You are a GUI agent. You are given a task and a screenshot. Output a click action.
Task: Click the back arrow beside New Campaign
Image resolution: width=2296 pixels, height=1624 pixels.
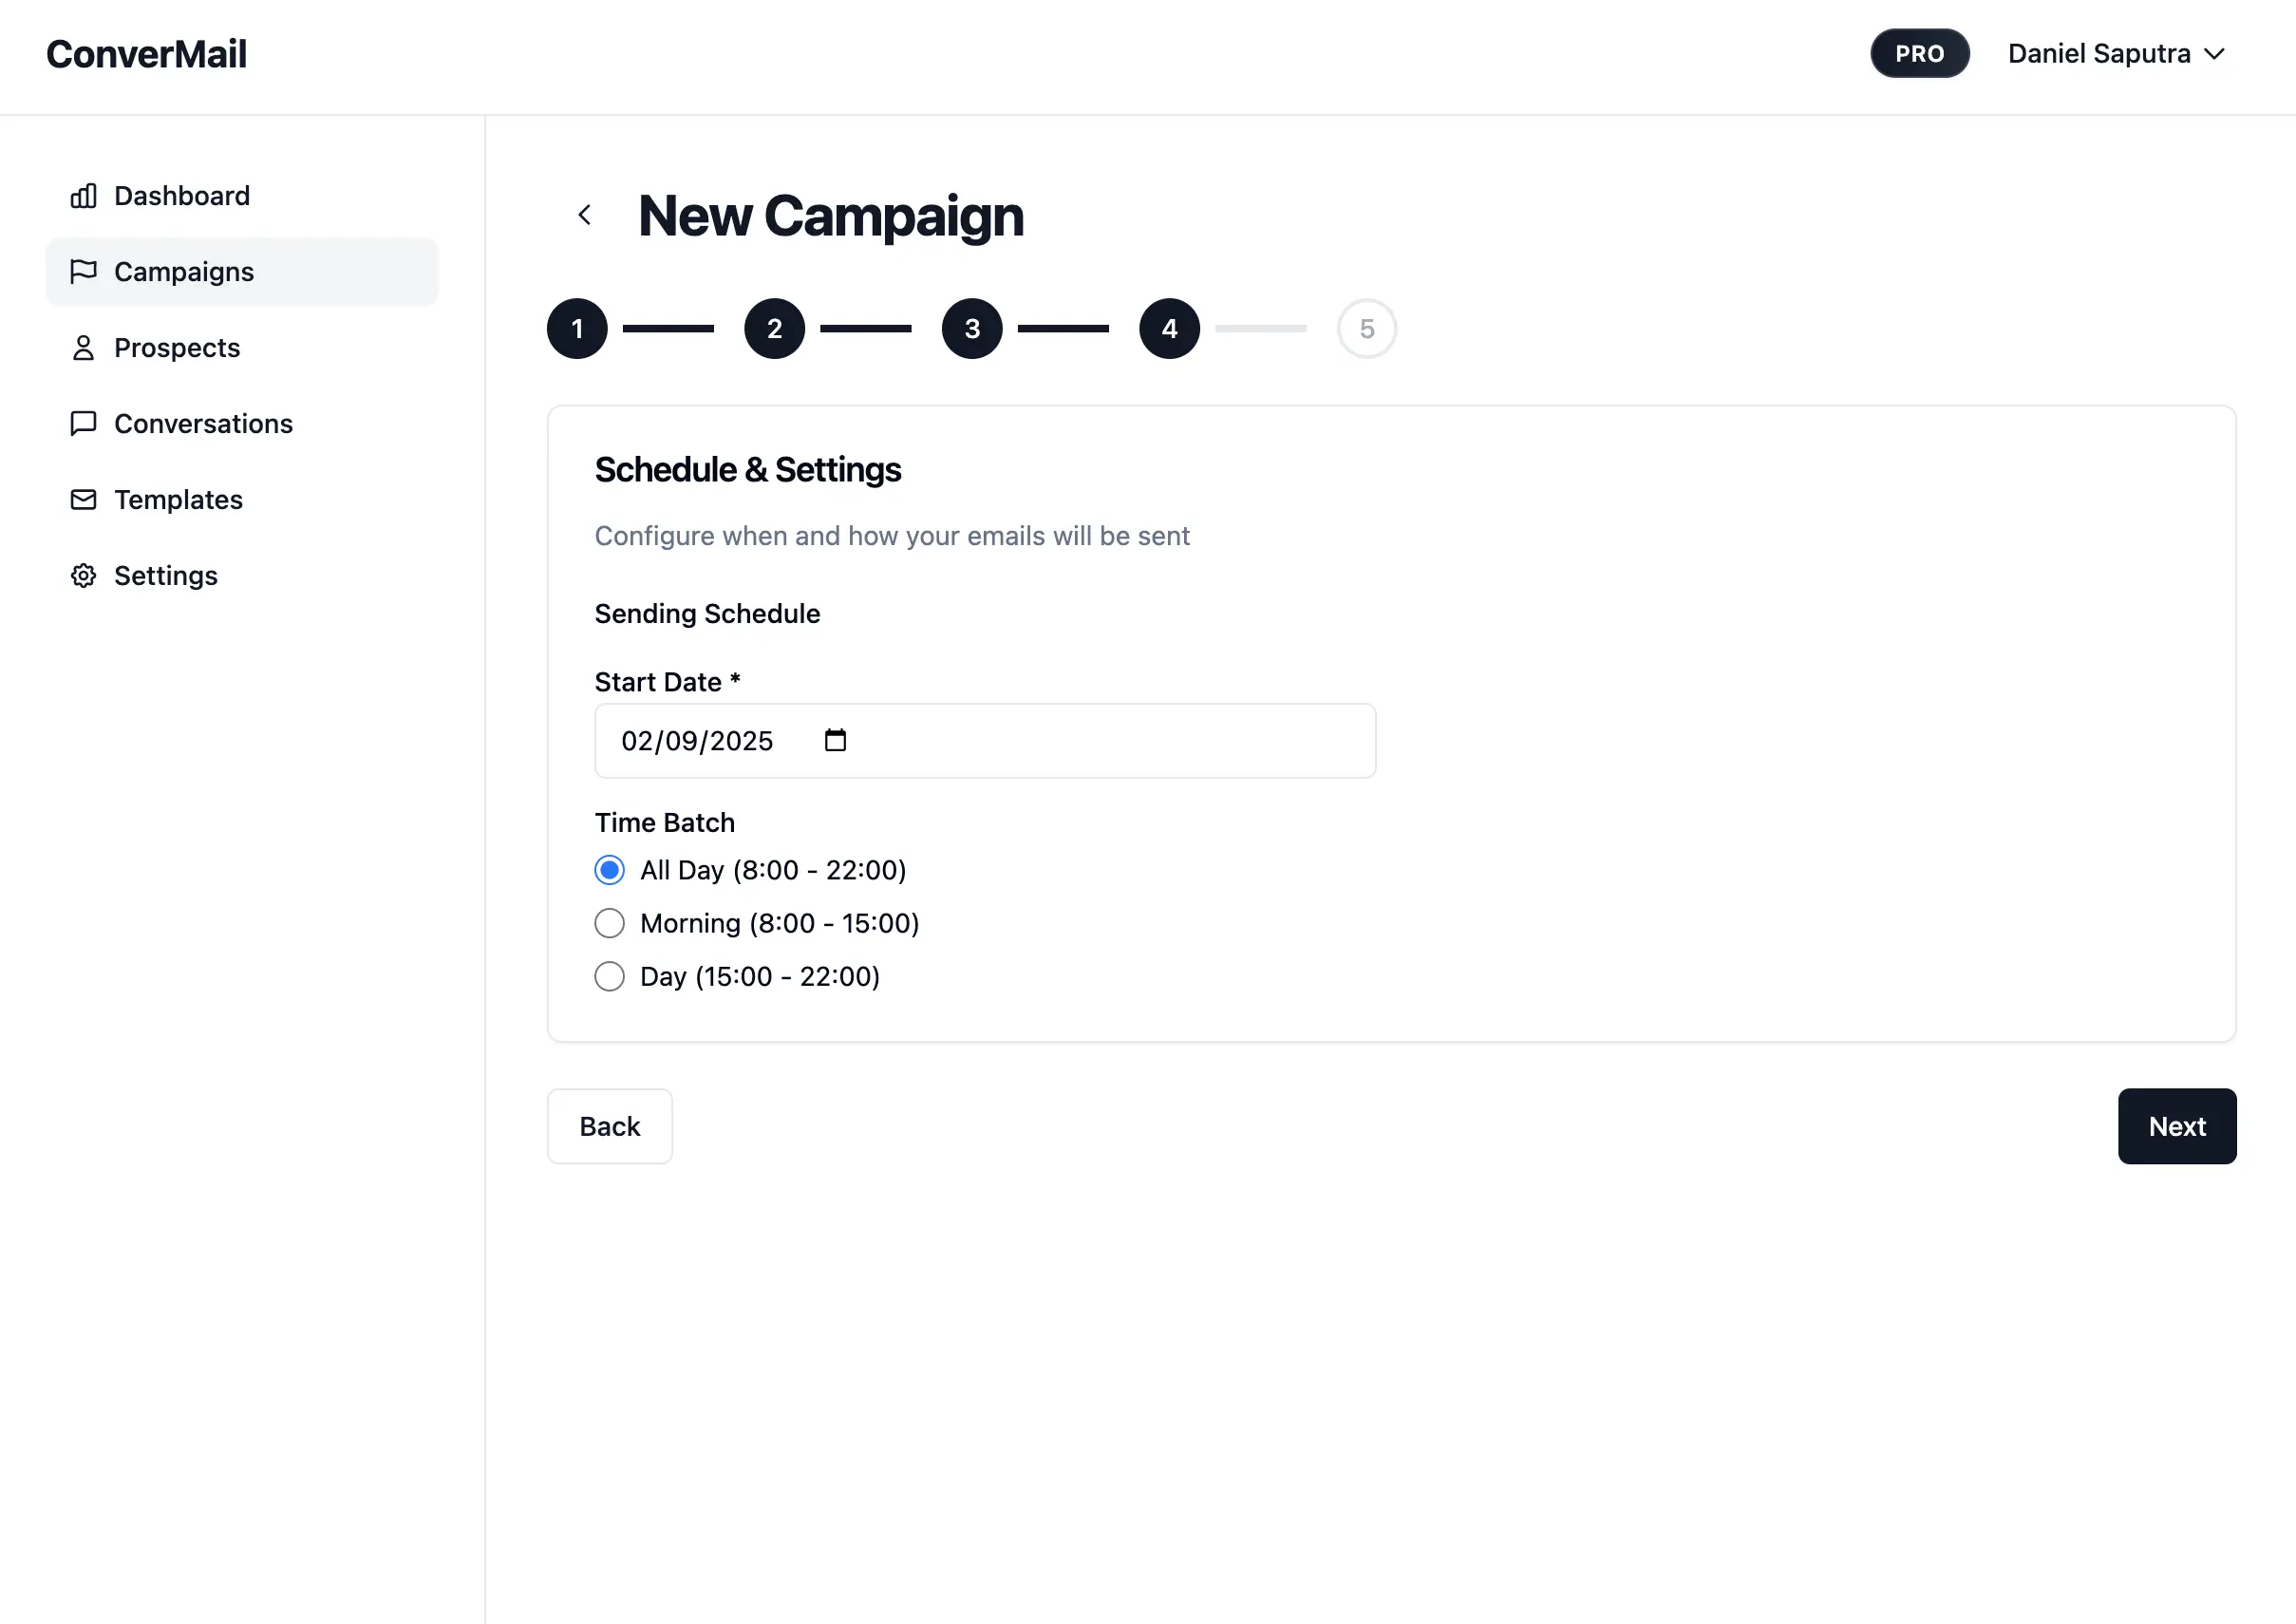[585, 215]
